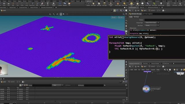Add a GI Light from the shelf
The image size is (185, 104).
click(143, 4)
